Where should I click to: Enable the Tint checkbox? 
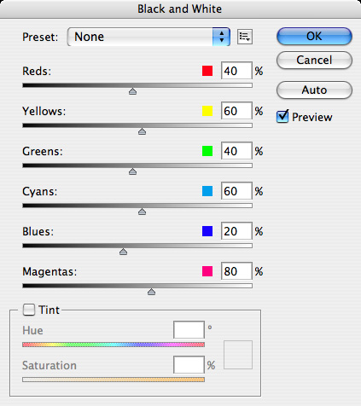(29, 310)
